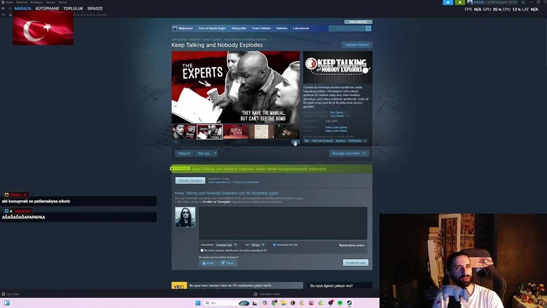
Task: Open Spotify from the taskbar
Action: tap(340, 303)
